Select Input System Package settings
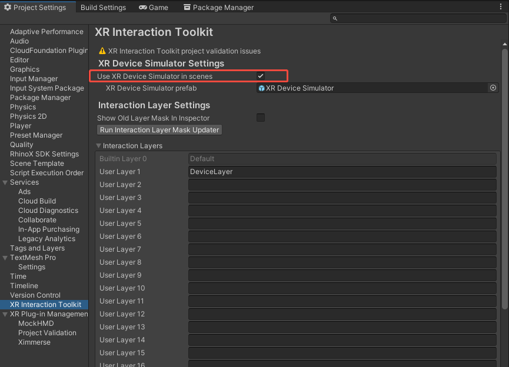Screen dimensions: 509x367 point(47,88)
